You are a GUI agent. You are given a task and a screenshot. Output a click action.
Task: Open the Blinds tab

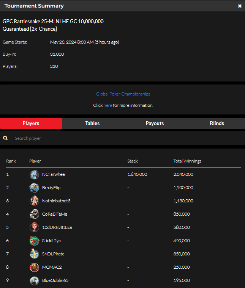[217, 123]
